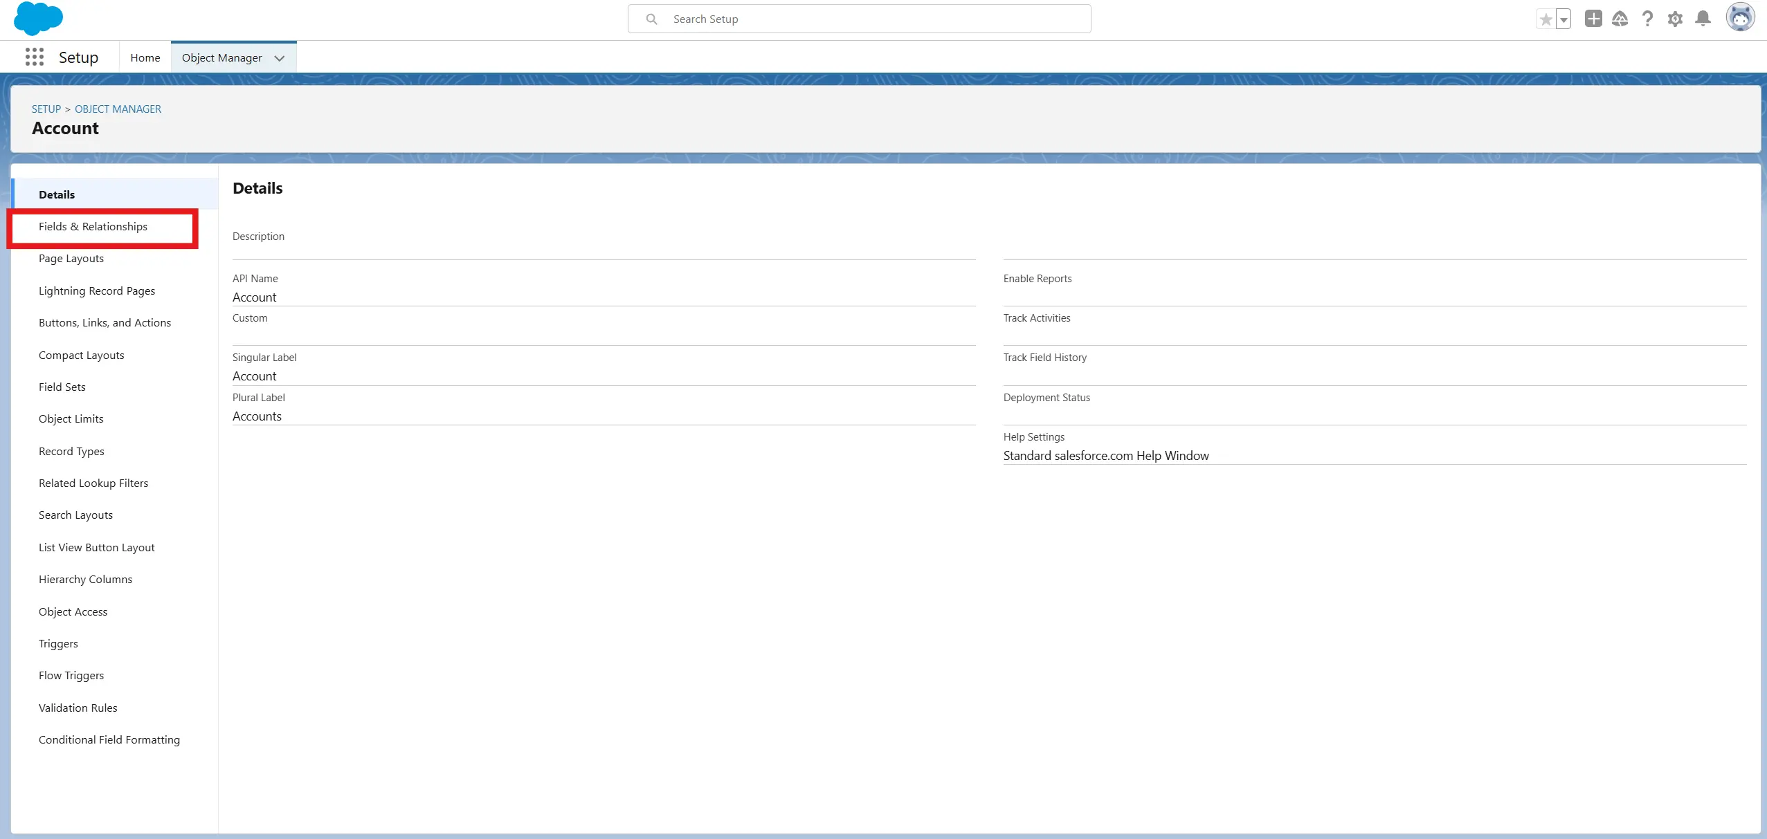Open Lightning Record Pages section
This screenshot has height=839, width=1767.
97,291
